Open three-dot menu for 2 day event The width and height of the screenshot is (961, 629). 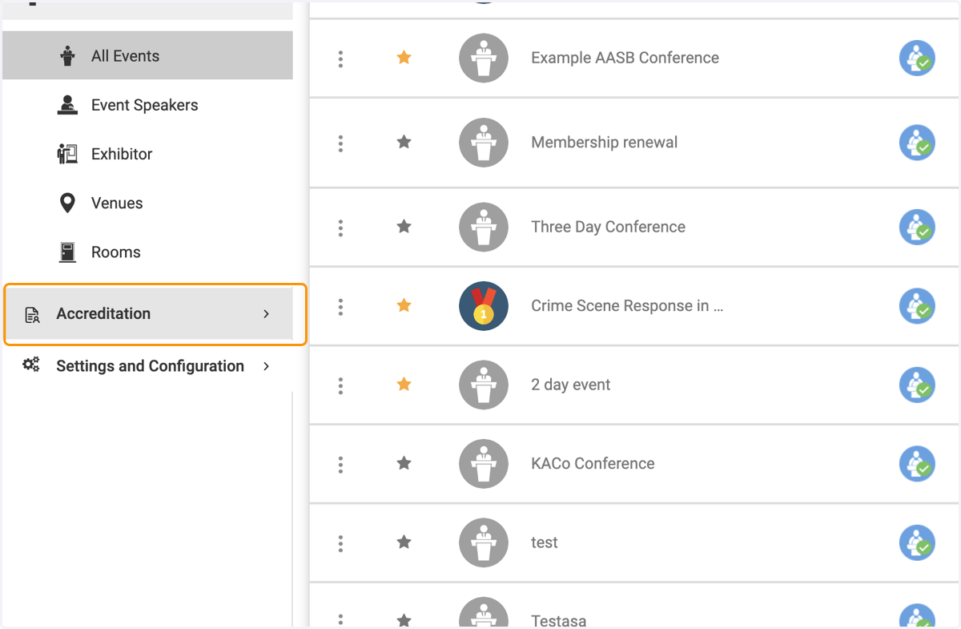340,385
